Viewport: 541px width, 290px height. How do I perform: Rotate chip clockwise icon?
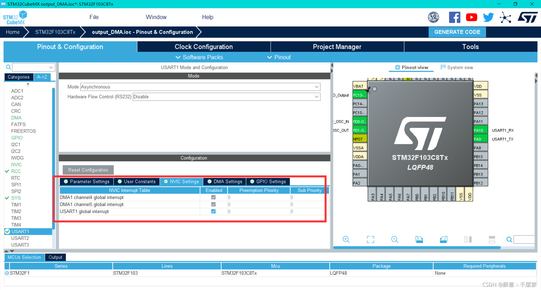point(419,240)
